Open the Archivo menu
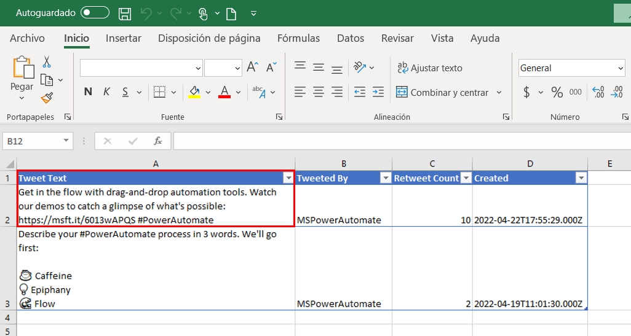This screenshot has width=631, height=336. (27, 38)
